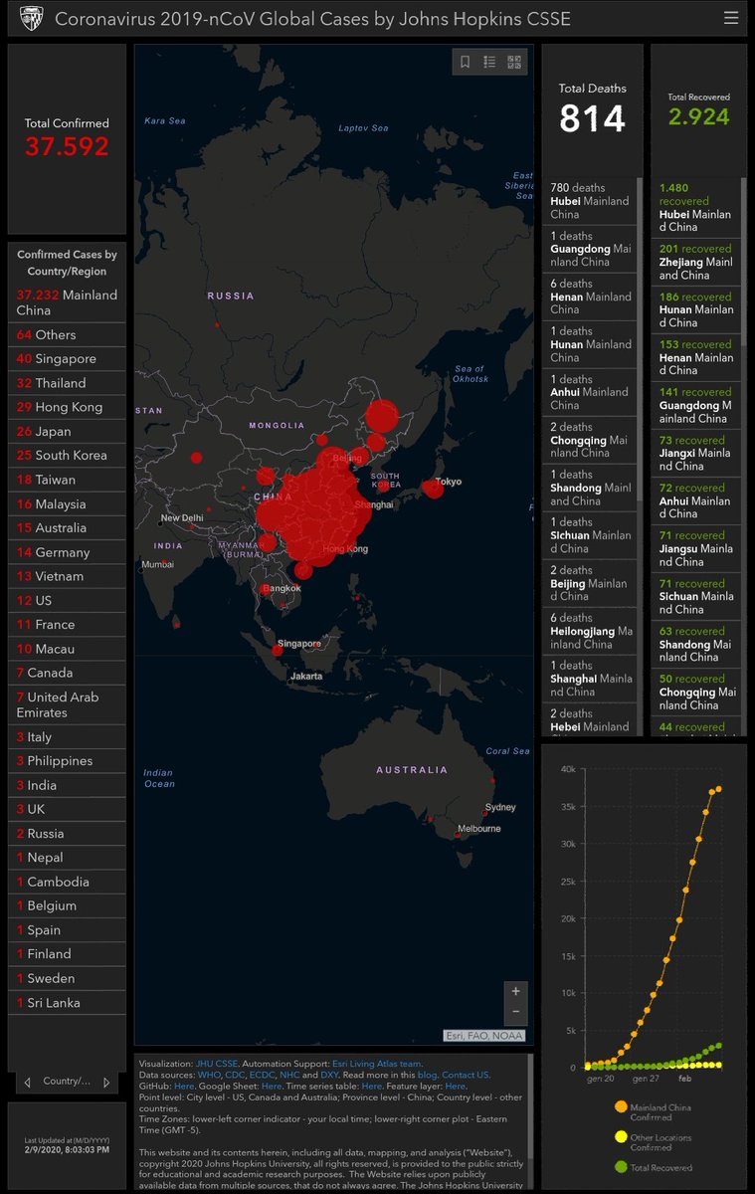755x1194 pixels.
Task: Open the CDC data source link
Action: pos(237,1075)
